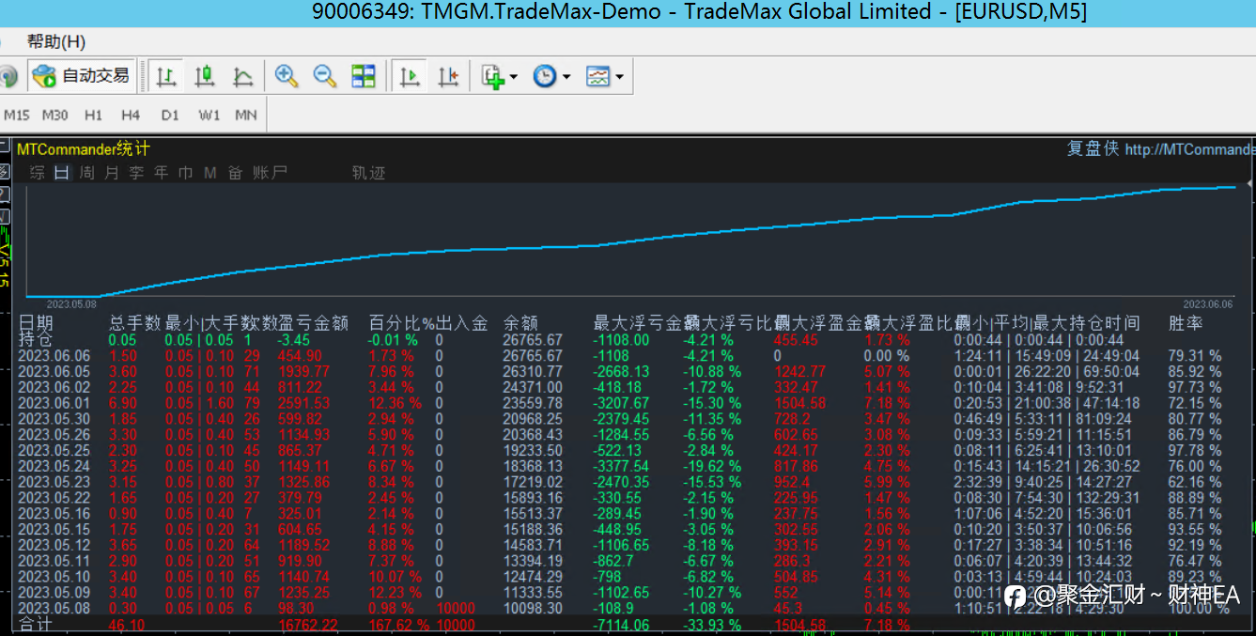Click the balance value 26310.77
The image size is (1256, 636).
coord(534,372)
